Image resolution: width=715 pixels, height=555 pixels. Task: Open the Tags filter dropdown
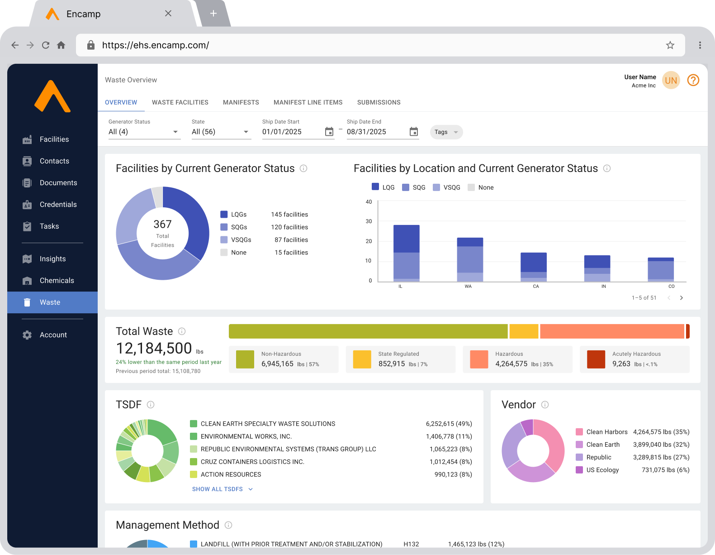(446, 132)
